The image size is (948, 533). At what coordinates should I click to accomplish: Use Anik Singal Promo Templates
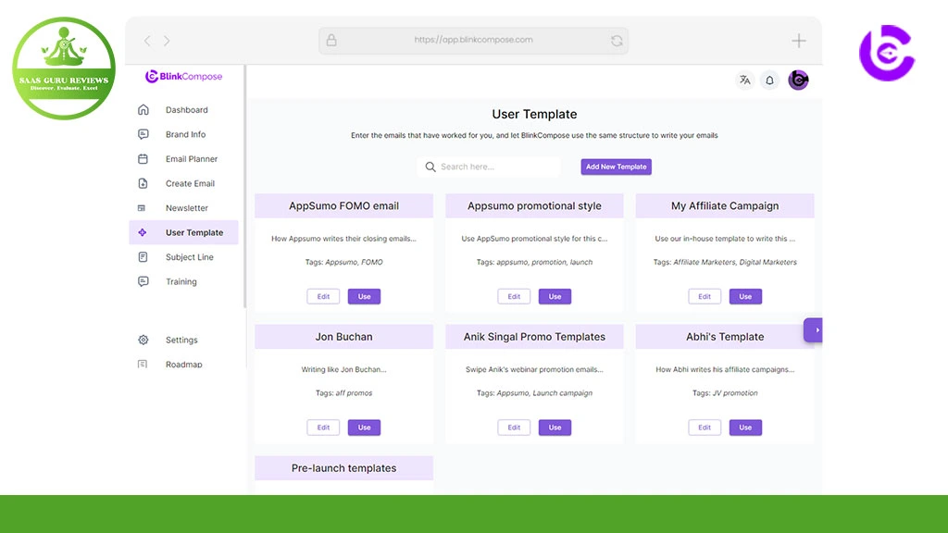coord(555,428)
